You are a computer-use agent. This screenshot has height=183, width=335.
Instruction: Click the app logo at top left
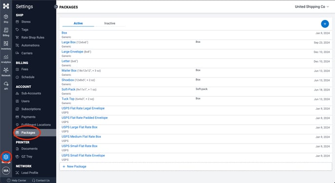6,6
